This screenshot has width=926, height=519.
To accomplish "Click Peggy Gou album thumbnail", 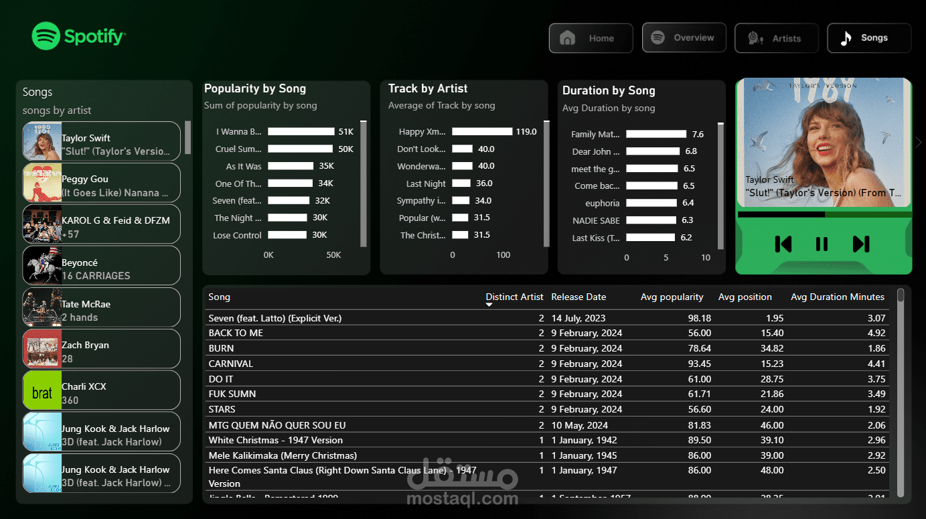I will click(x=42, y=183).
